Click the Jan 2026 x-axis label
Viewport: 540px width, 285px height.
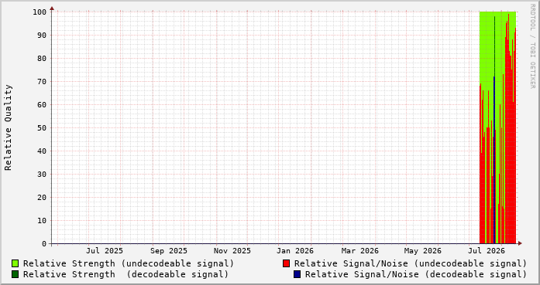point(295,251)
